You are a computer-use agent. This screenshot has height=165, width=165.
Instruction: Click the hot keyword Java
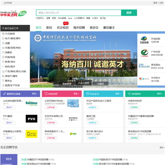[70, 18]
